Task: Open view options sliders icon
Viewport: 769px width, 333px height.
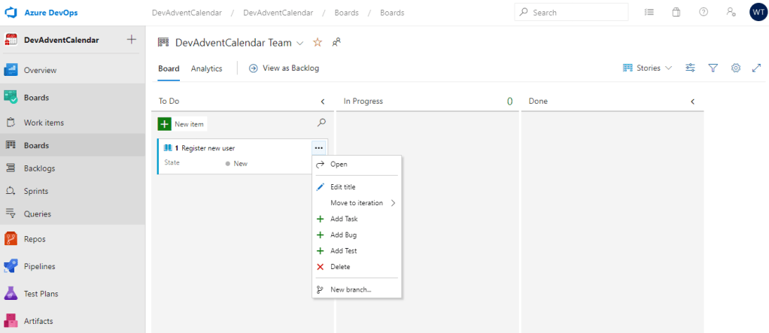Action: (690, 68)
